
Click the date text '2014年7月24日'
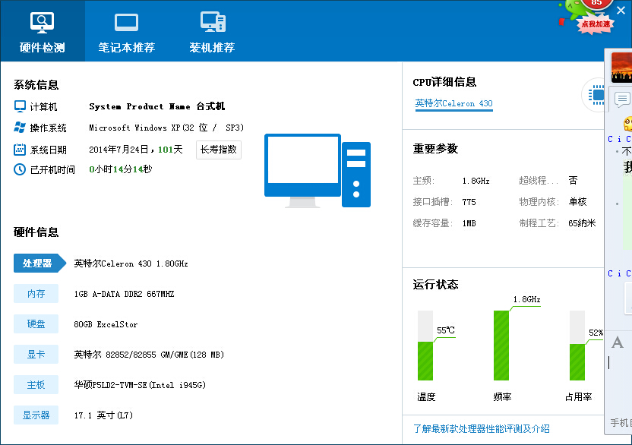pos(119,150)
